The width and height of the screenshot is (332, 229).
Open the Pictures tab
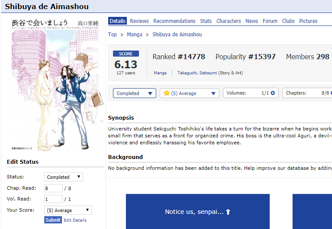click(308, 21)
